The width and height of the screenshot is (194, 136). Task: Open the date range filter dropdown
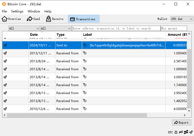[24, 28]
